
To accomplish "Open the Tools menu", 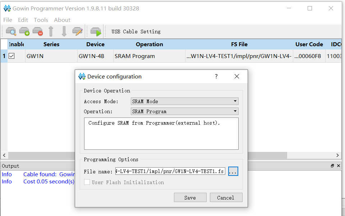I will (x=41, y=20).
